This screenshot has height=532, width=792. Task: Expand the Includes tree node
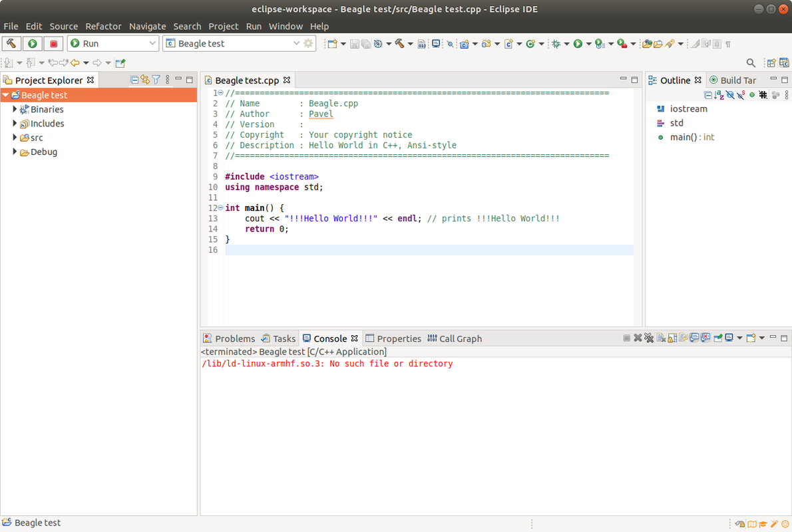tap(15, 123)
